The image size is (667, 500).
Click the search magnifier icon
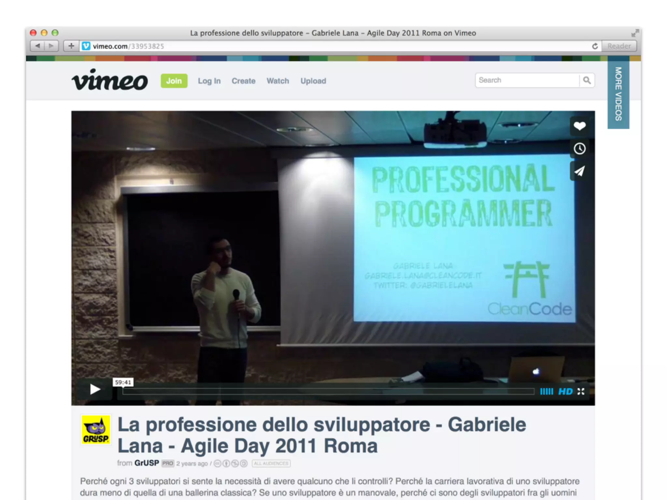pos(587,80)
